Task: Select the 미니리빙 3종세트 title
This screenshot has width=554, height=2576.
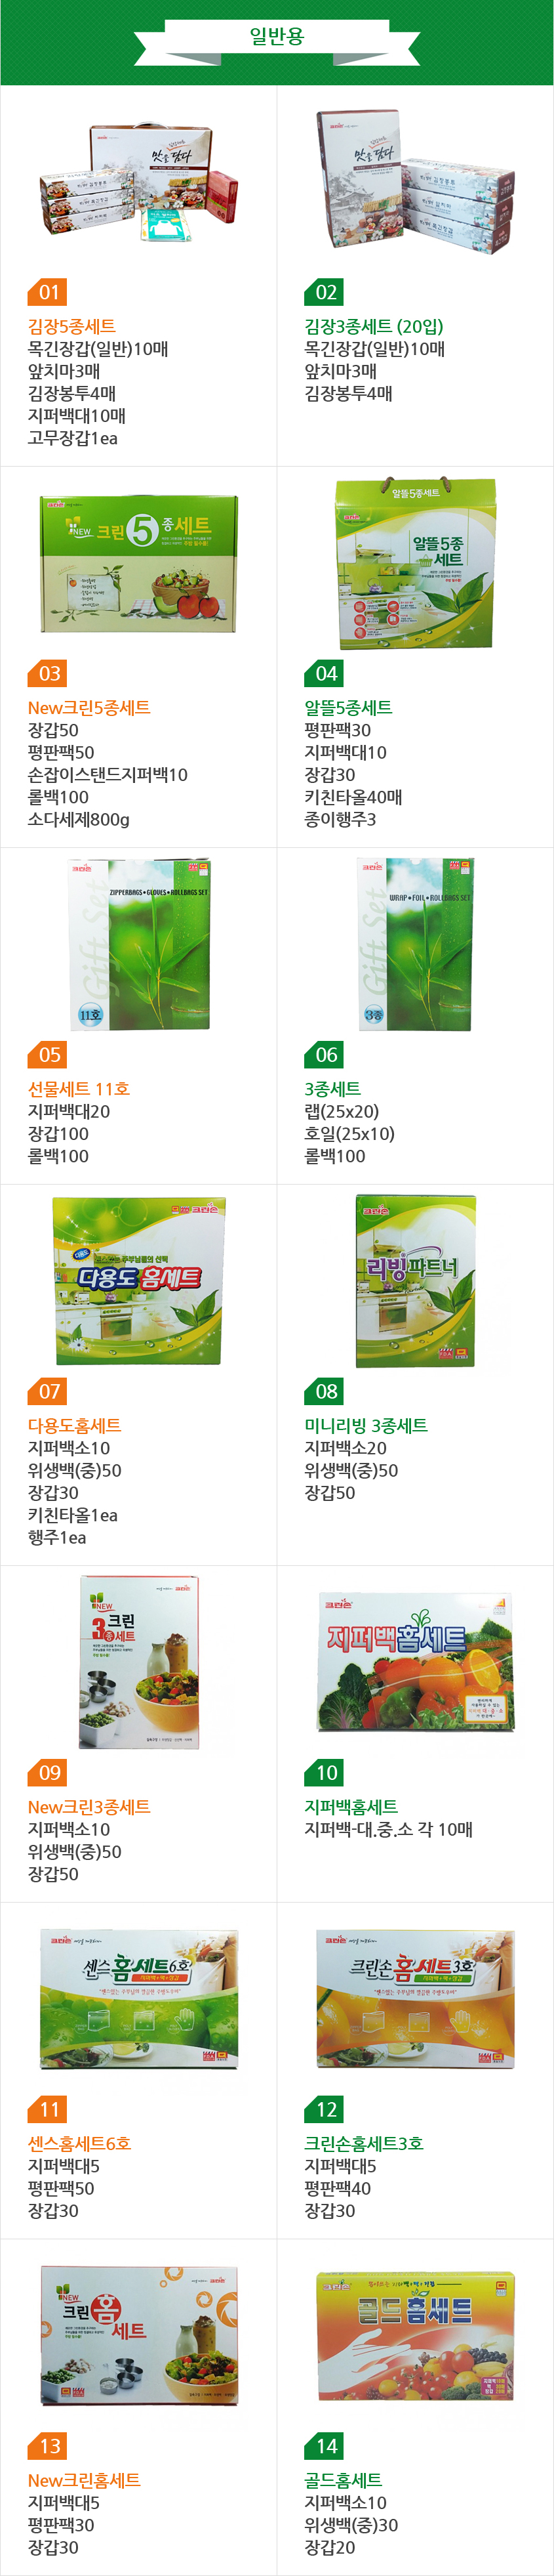Action: point(366,1426)
